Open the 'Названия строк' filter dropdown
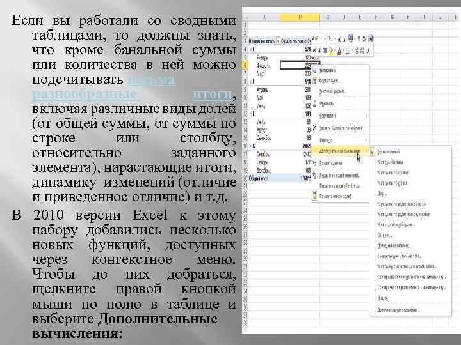Viewport: 461px width, 345px height. pos(277,41)
